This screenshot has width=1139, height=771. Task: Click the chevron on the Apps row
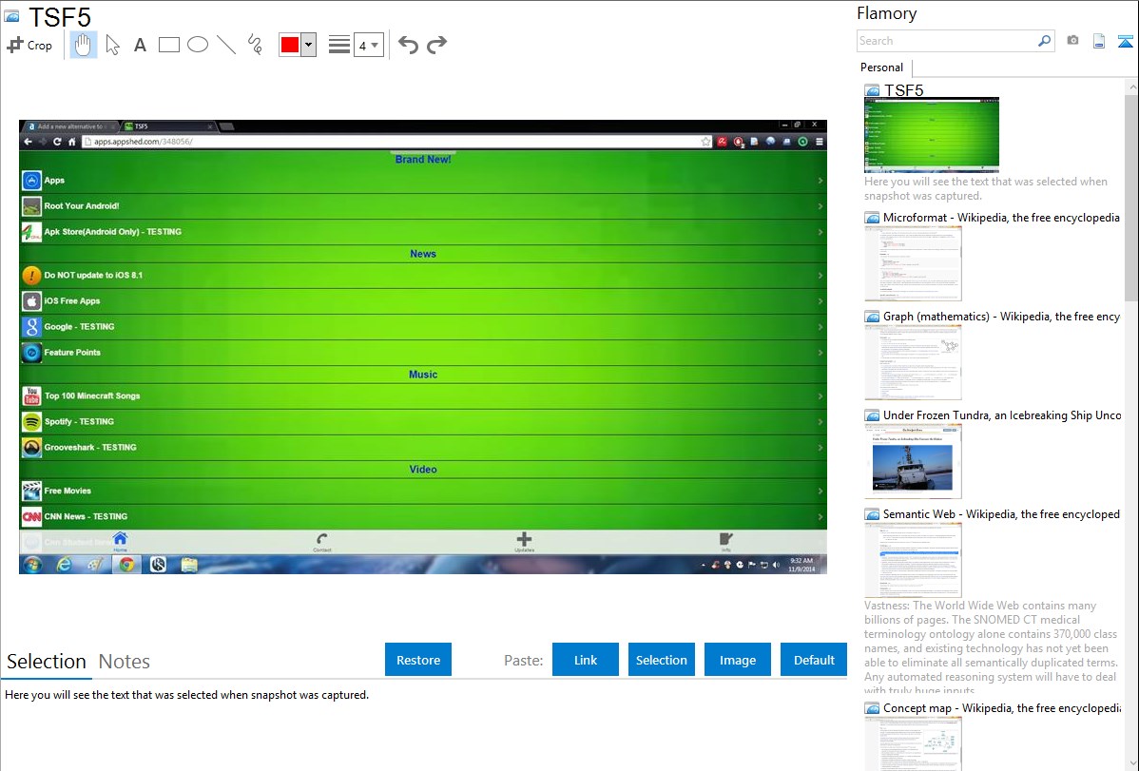point(820,181)
